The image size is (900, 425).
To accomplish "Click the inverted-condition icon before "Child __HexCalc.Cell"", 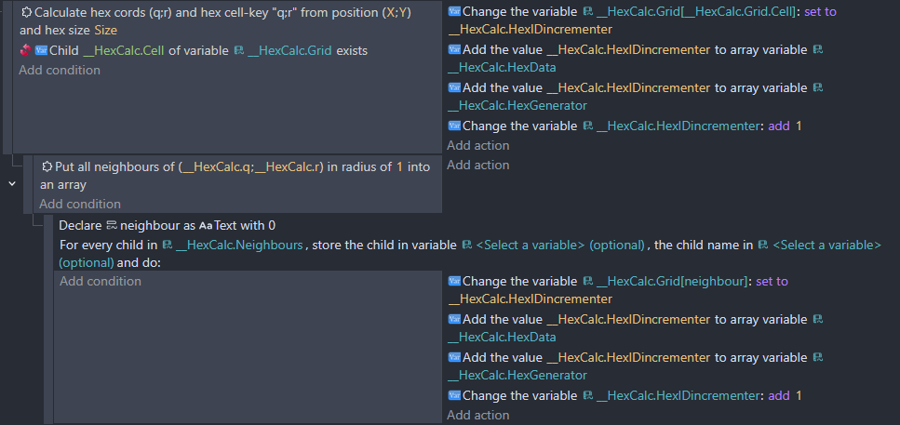I will 25,50.
